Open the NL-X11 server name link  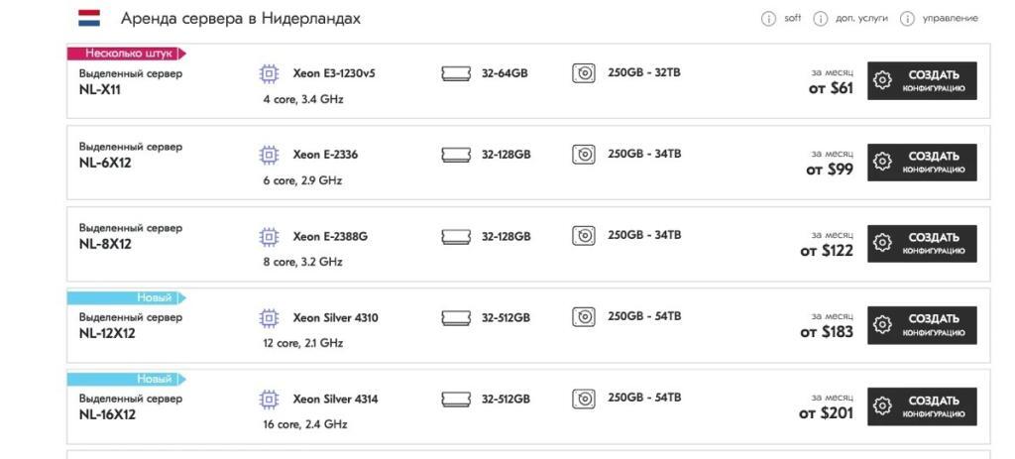click(100, 90)
